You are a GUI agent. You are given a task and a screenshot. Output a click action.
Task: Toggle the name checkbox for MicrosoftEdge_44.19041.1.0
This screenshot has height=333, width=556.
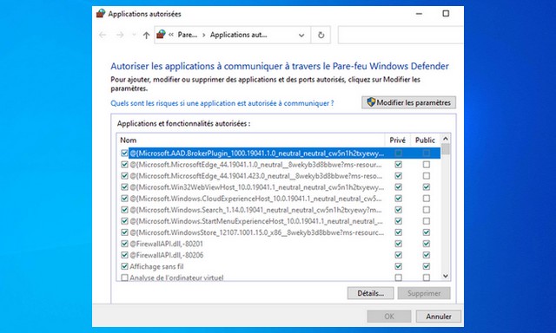(x=124, y=165)
